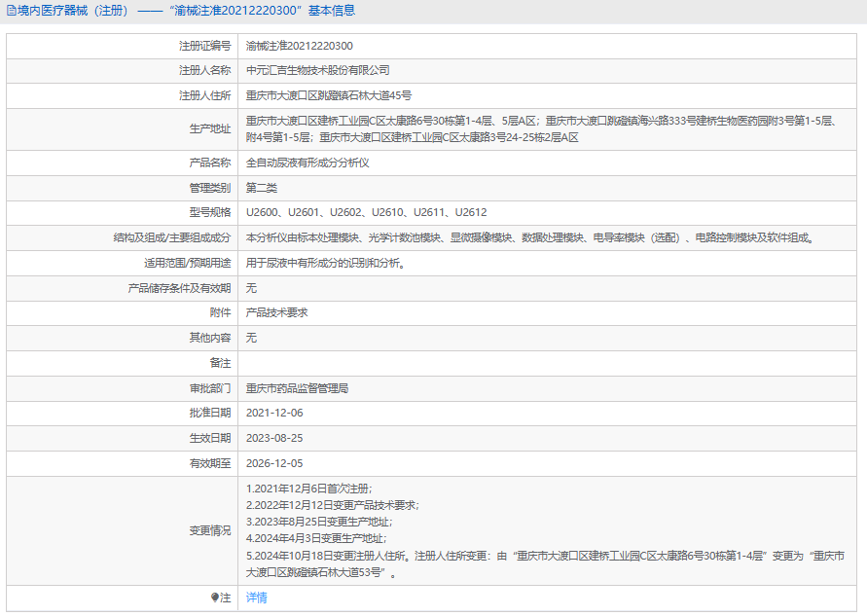Click the 型号规格 label
This screenshot has width=867, height=616.
(x=210, y=212)
